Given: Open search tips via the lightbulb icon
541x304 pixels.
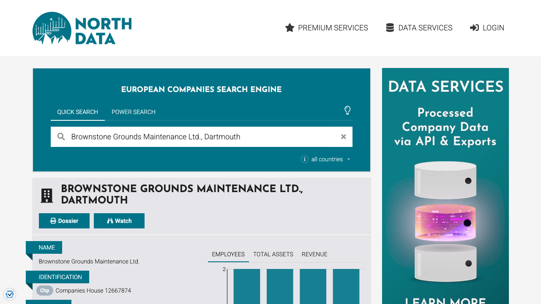Looking at the screenshot, I should coord(347,110).
